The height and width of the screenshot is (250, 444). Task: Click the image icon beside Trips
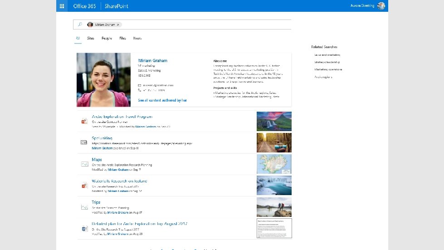point(84,207)
